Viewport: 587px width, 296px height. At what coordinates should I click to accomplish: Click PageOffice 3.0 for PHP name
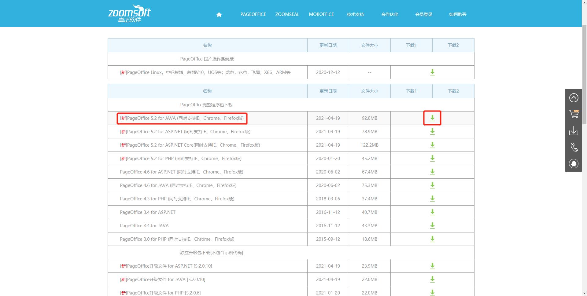click(x=177, y=239)
